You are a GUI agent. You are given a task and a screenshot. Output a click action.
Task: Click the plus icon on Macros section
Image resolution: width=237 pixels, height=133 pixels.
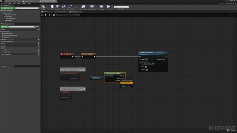pyautogui.click(x=39, y=44)
